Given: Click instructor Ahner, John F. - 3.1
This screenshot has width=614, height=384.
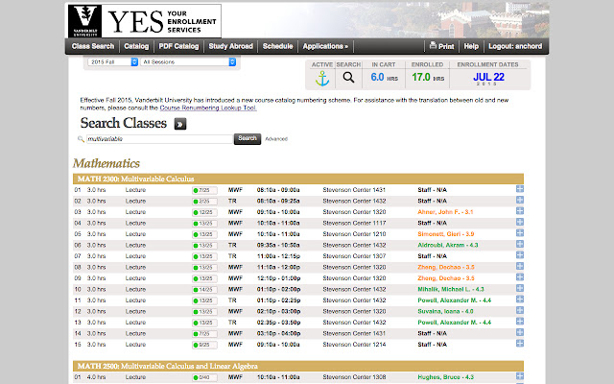Looking at the screenshot, I should (x=445, y=212).
